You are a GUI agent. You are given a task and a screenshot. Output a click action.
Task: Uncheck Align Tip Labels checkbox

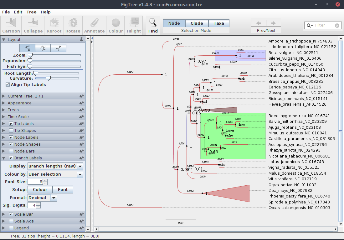tap(8, 85)
